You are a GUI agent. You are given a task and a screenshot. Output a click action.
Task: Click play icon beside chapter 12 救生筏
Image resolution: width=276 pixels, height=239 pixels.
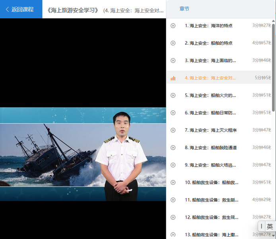173,217
